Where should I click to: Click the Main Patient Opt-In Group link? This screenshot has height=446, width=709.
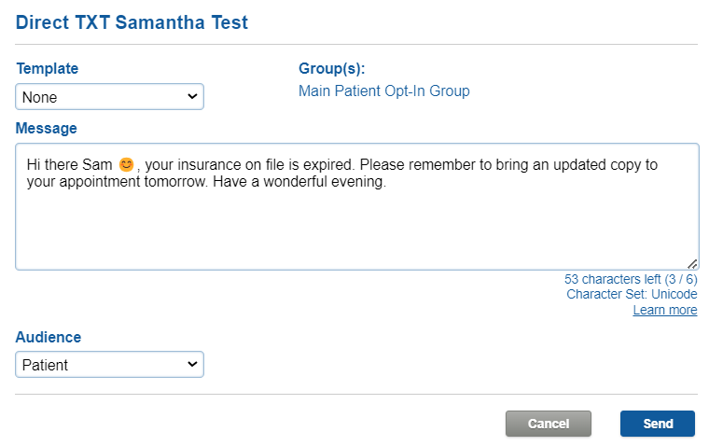pos(384,91)
